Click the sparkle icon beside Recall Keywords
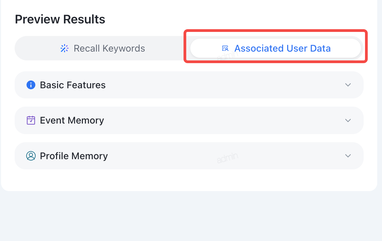 [65, 49]
